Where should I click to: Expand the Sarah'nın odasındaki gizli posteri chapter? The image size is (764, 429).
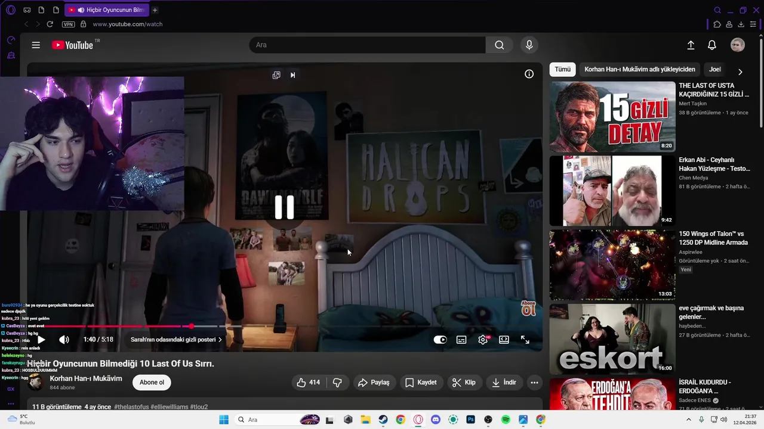(x=176, y=340)
